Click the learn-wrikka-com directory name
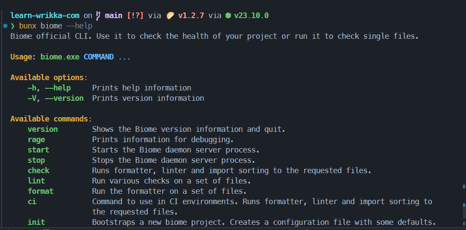The height and width of the screenshot is (230, 466). 45,16
